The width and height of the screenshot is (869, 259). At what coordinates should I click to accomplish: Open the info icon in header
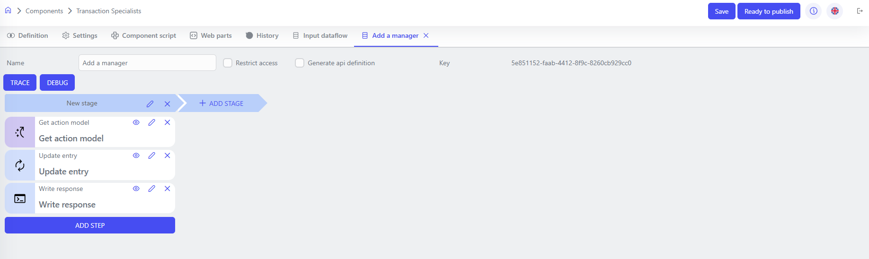click(x=813, y=11)
